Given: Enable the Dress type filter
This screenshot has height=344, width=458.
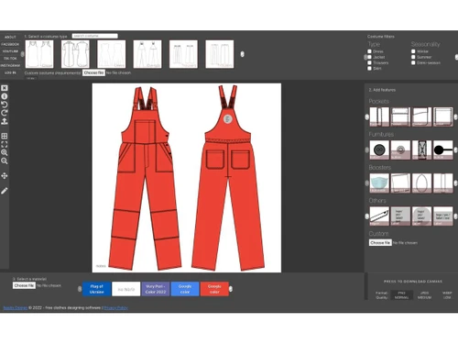Looking at the screenshot, I should 369,51.
